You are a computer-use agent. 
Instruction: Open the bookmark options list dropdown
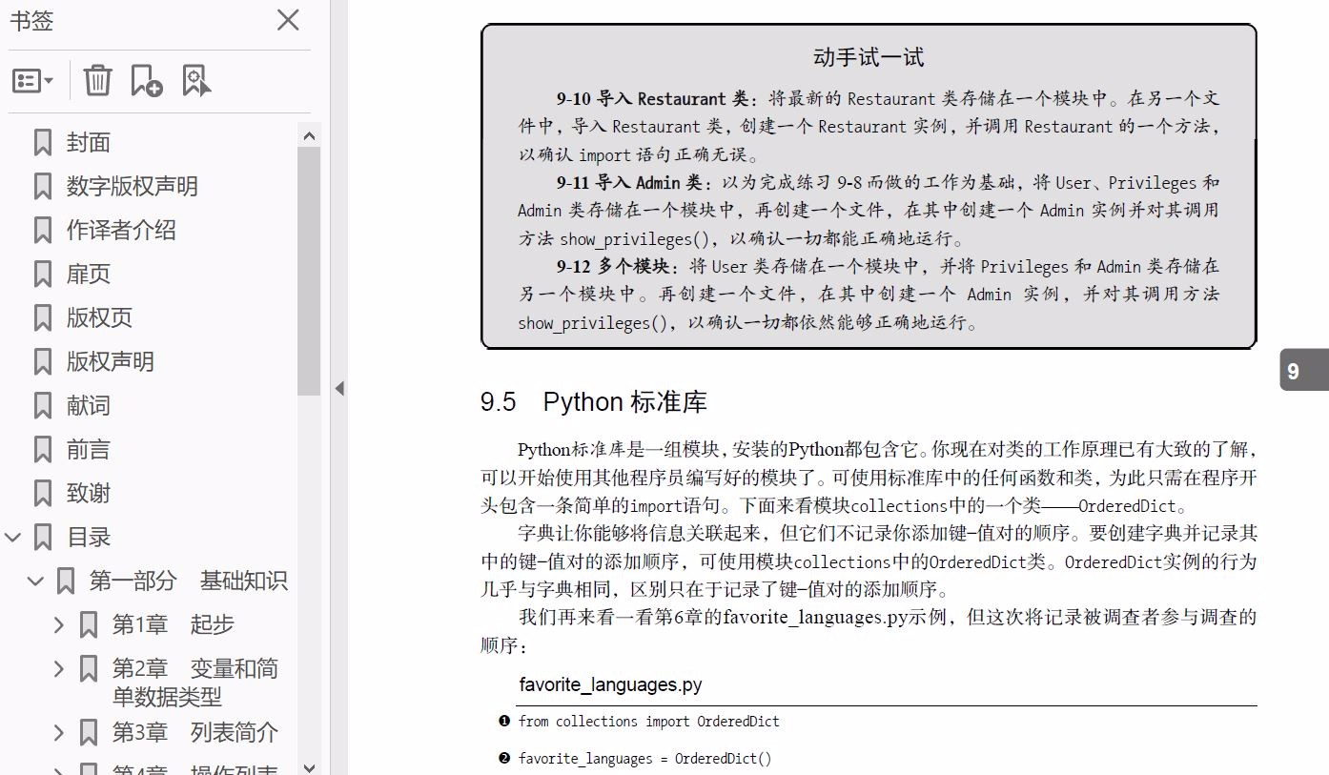(32, 81)
